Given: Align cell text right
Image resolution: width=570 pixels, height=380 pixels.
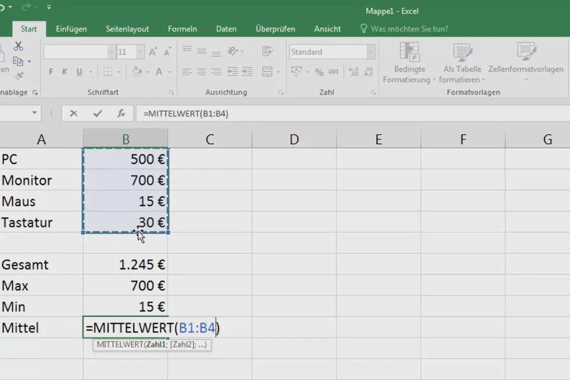Looking at the screenshot, I should pos(216,72).
